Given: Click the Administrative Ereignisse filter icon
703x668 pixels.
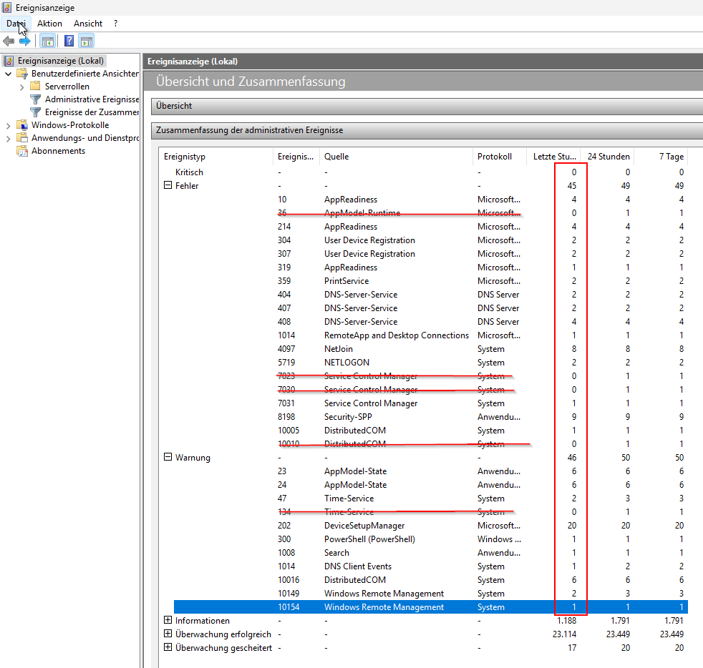Looking at the screenshot, I should (35, 99).
